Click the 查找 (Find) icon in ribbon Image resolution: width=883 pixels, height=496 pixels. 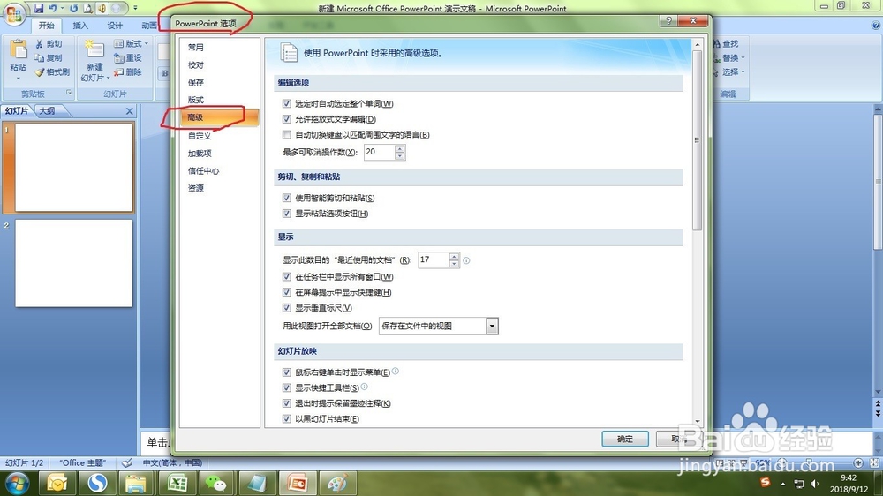[717, 44]
